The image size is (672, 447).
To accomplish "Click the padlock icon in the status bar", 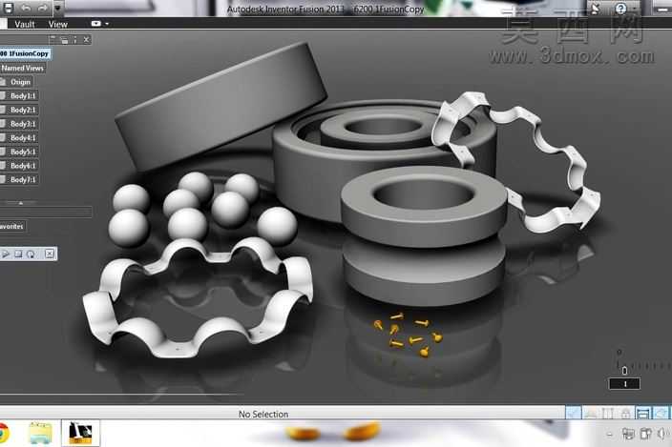I will [626, 413].
